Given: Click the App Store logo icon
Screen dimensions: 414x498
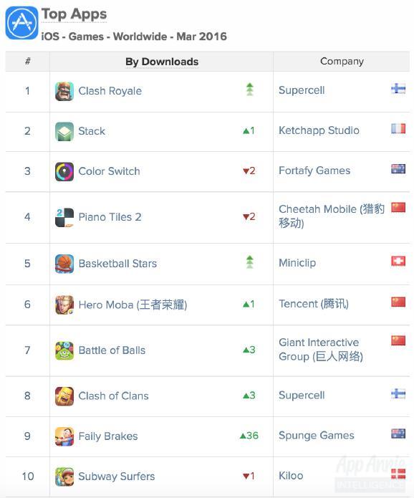Looking at the screenshot, I should tap(21, 23).
